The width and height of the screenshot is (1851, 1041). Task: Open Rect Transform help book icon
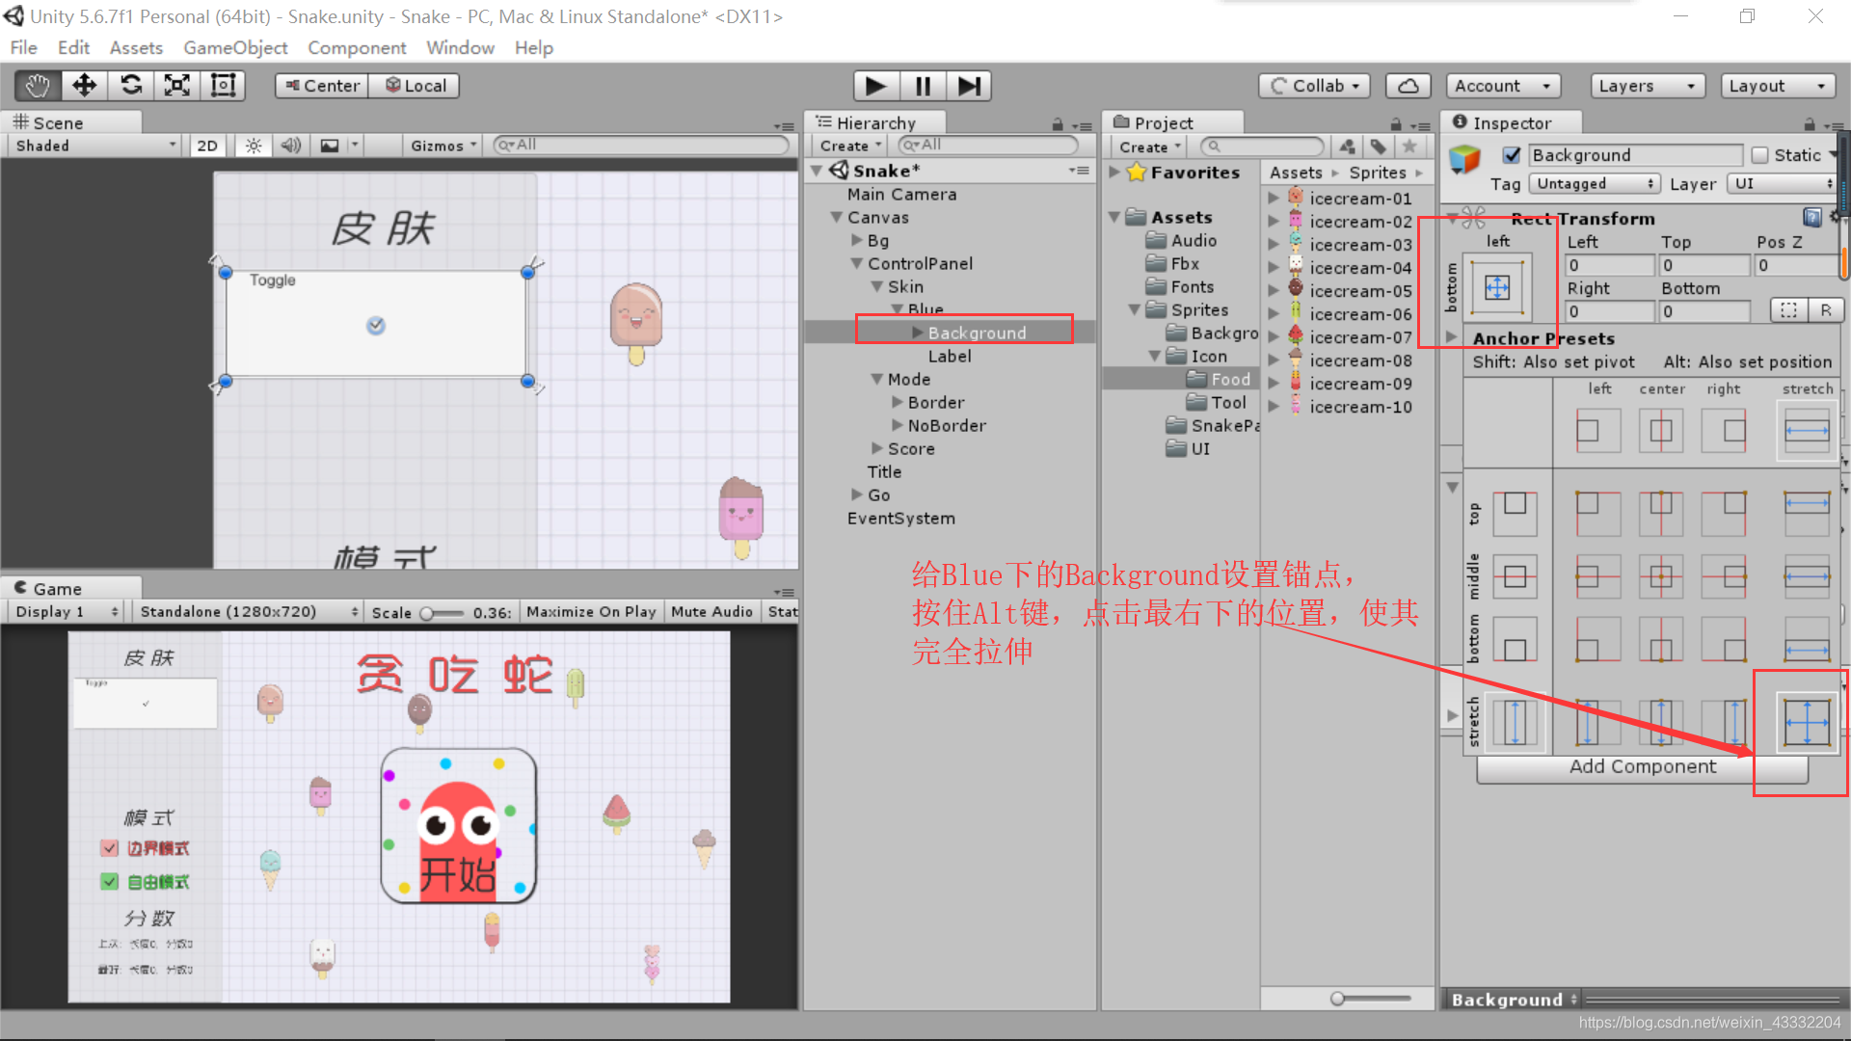1811,218
